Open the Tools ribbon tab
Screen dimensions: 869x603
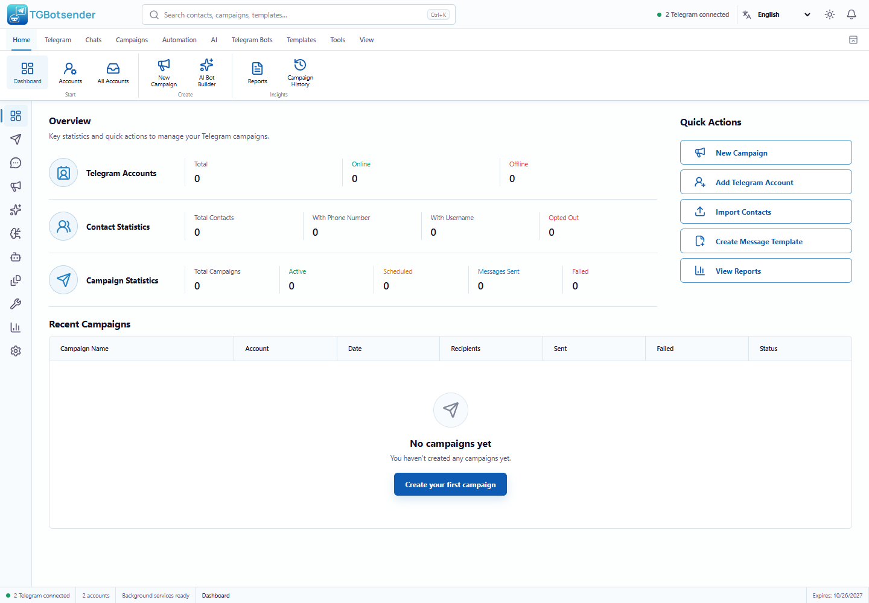click(x=337, y=40)
